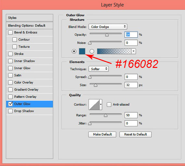Click the blue glow color swatch
185x166 pixels.
click(x=82, y=51)
